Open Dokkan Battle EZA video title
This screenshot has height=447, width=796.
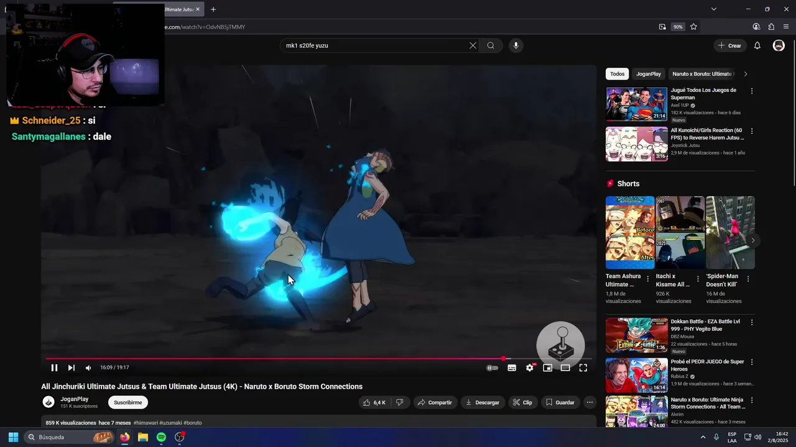(x=705, y=325)
